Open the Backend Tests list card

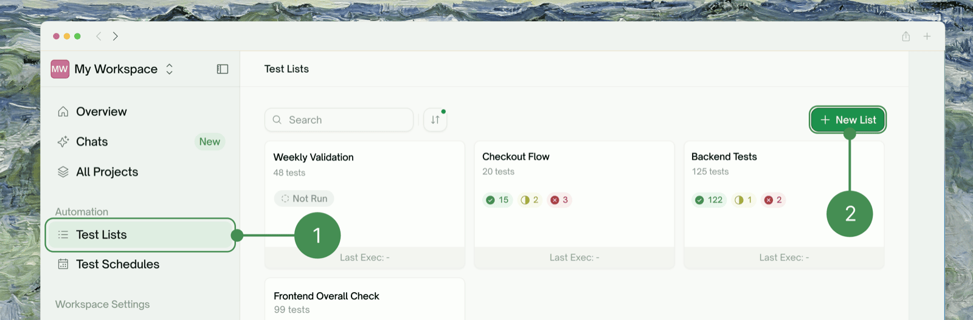point(784,205)
